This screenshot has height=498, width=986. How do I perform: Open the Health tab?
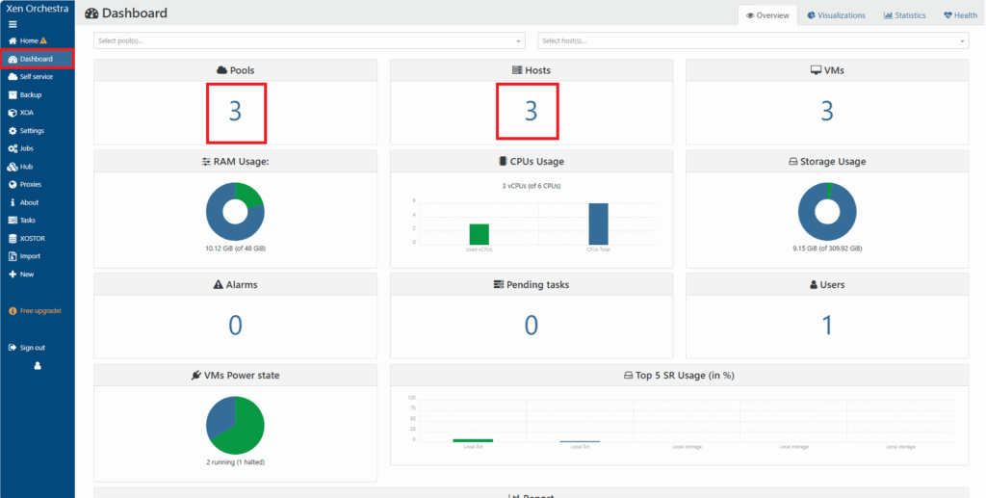960,15
